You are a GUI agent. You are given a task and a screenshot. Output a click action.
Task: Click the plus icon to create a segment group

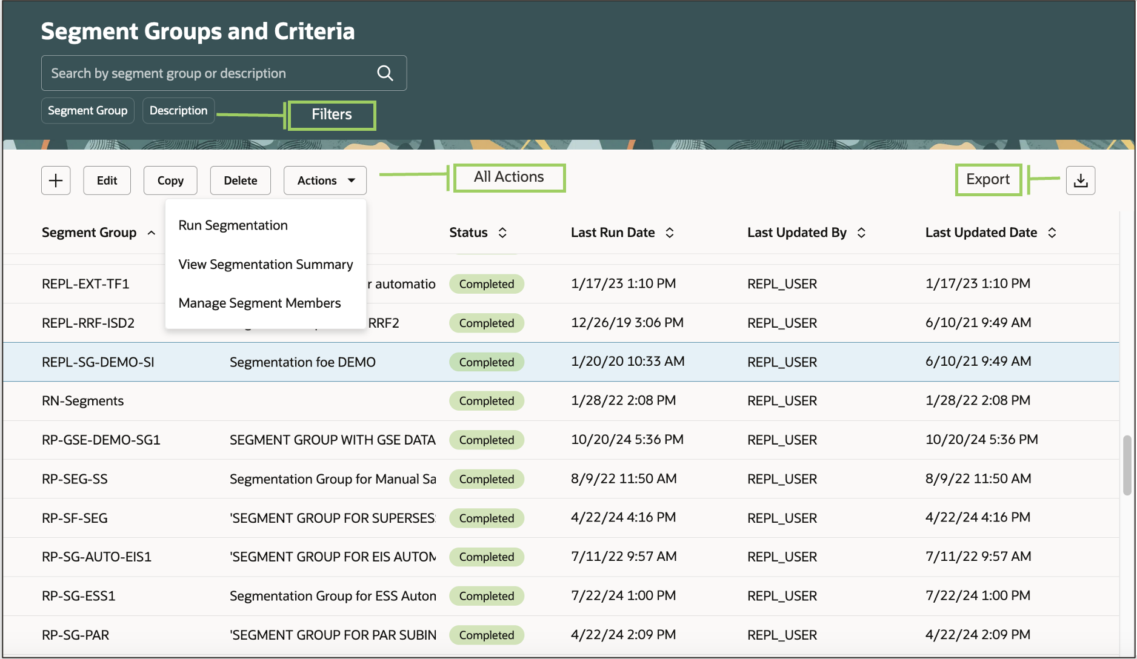tap(55, 180)
